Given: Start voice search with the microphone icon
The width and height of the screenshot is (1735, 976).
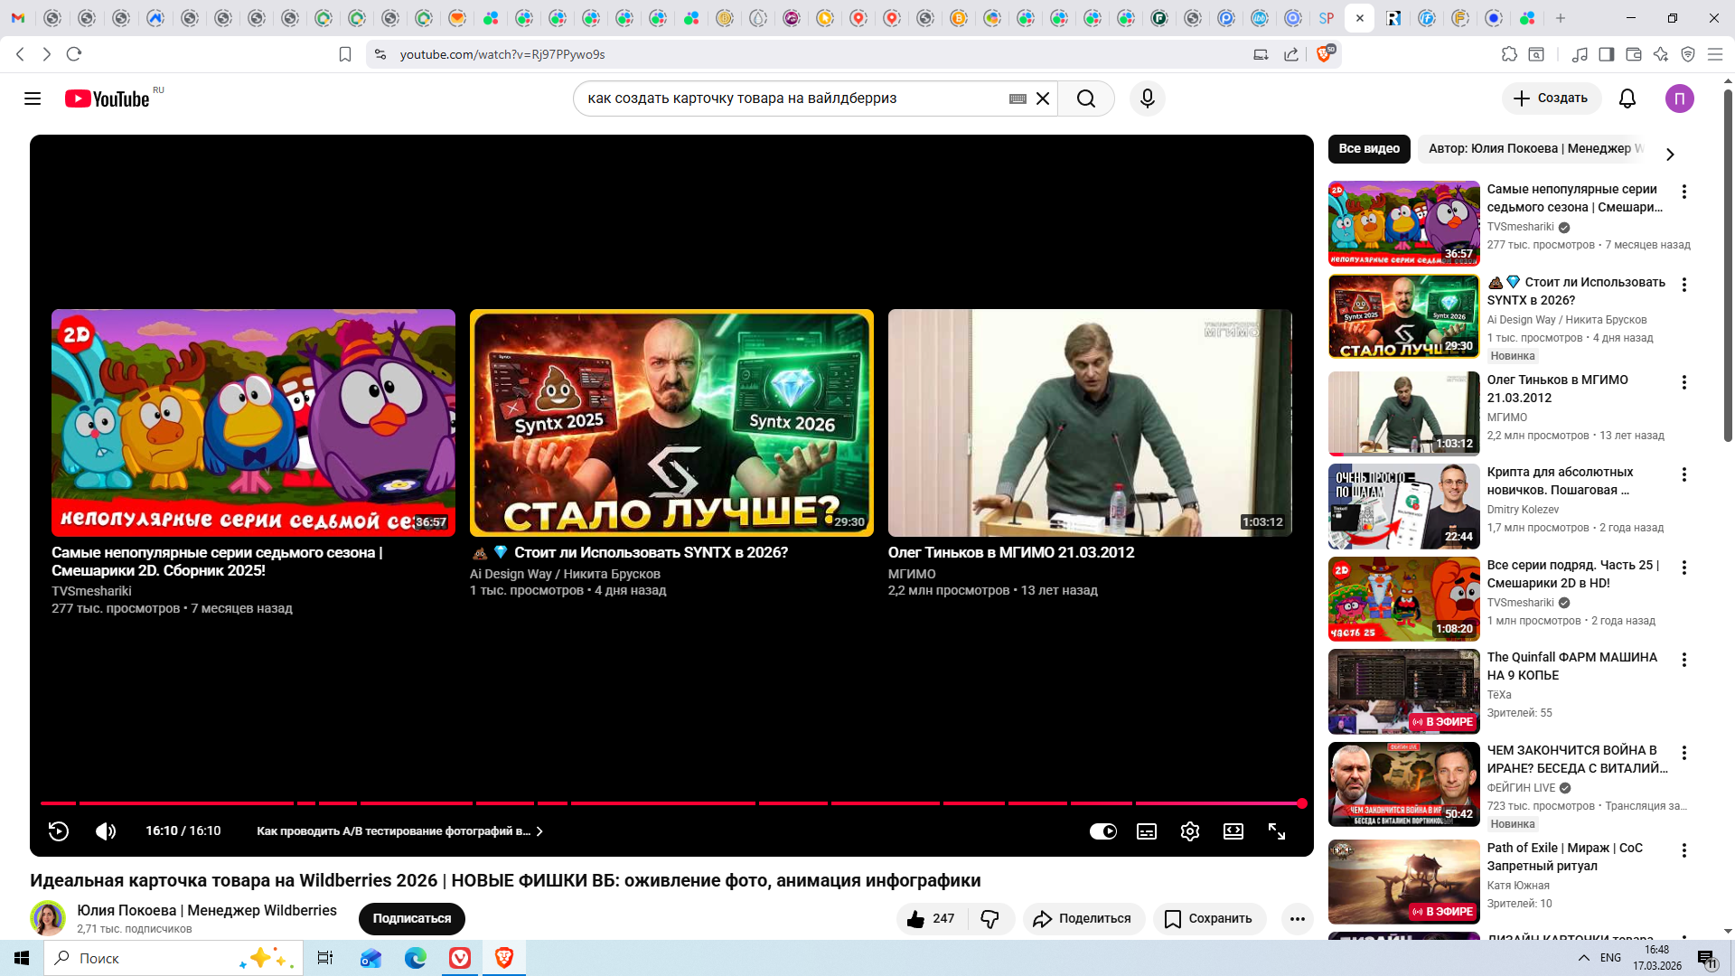Looking at the screenshot, I should click(x=1148, y=99).
